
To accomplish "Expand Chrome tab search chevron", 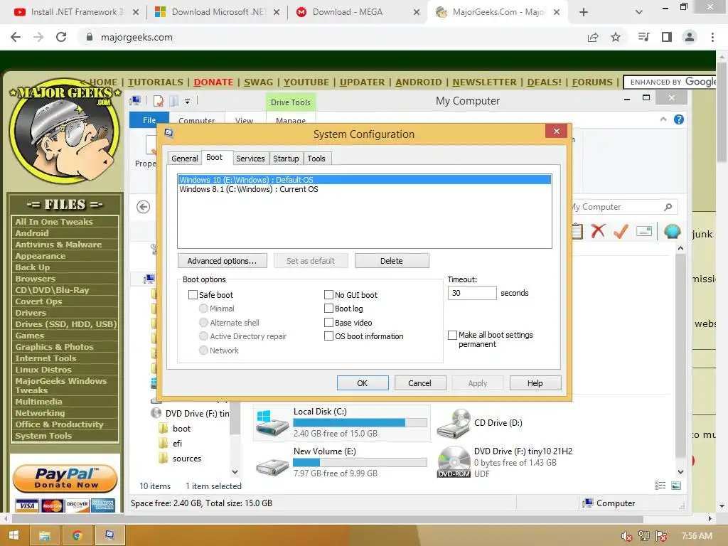I will pos(639,12).
